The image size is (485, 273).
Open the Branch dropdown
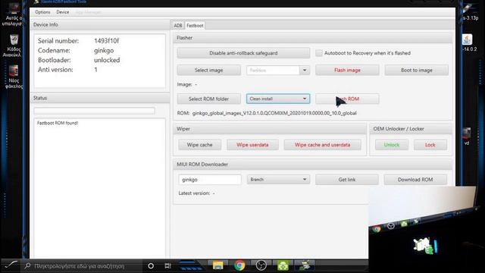(278, 180)
